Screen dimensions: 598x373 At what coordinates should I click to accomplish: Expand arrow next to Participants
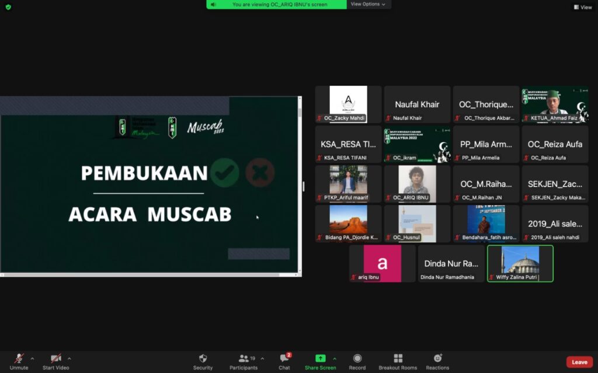[x=262, y=358]
